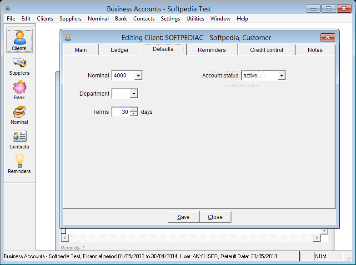The image size is (356, 265).
Task: Switch to the Ledger tab
Action: click(120, 50)
